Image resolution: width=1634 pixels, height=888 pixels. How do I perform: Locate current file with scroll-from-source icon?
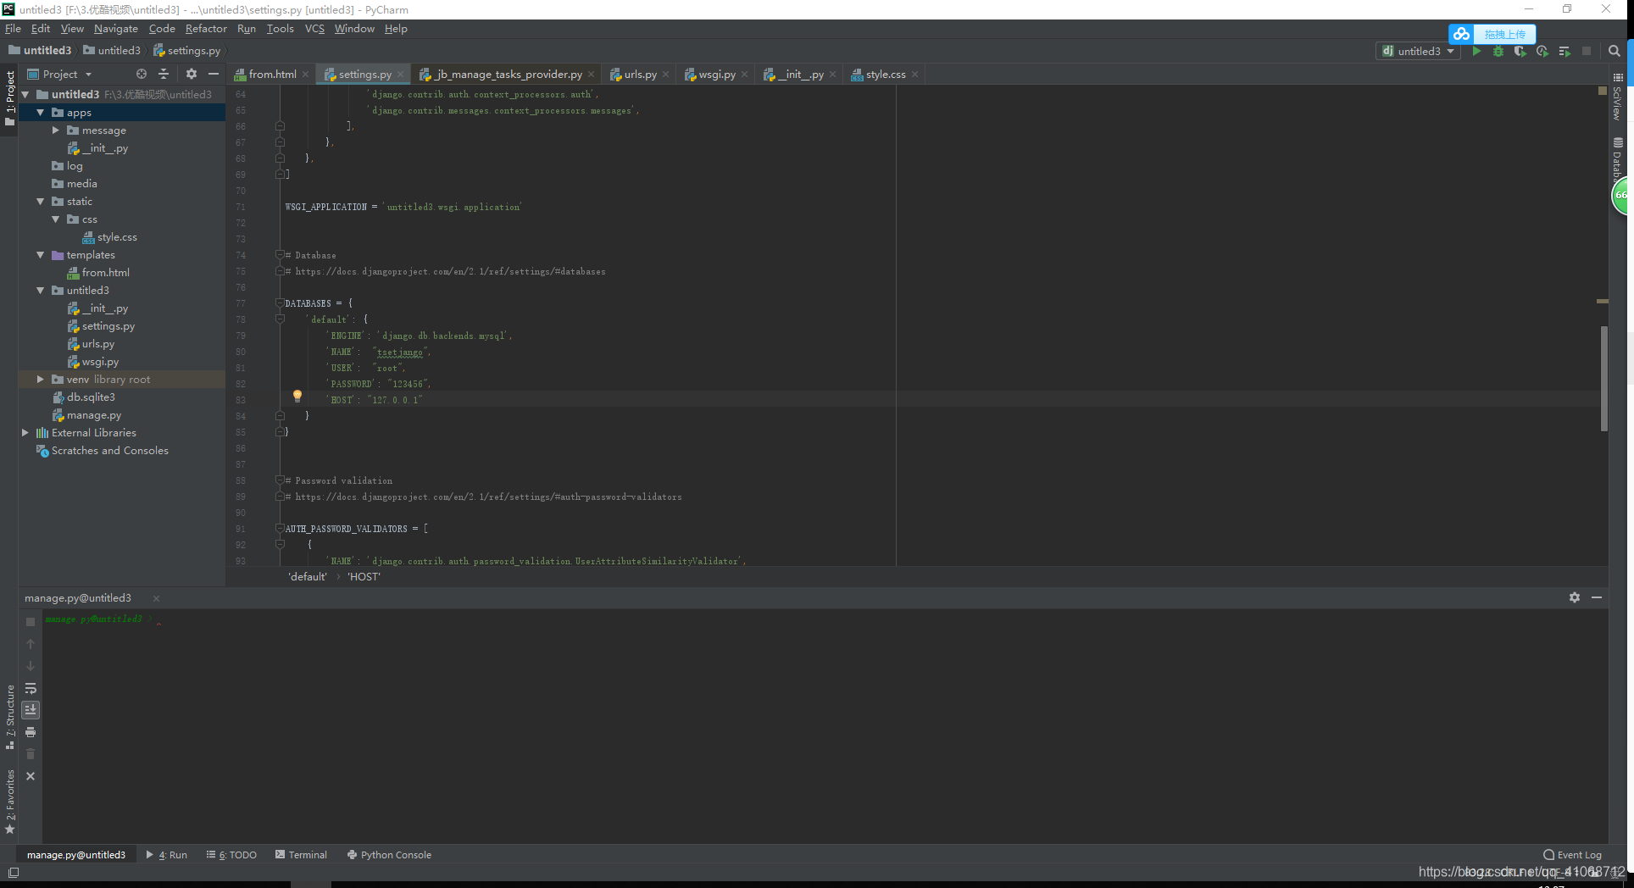click(x=142, y=75)
